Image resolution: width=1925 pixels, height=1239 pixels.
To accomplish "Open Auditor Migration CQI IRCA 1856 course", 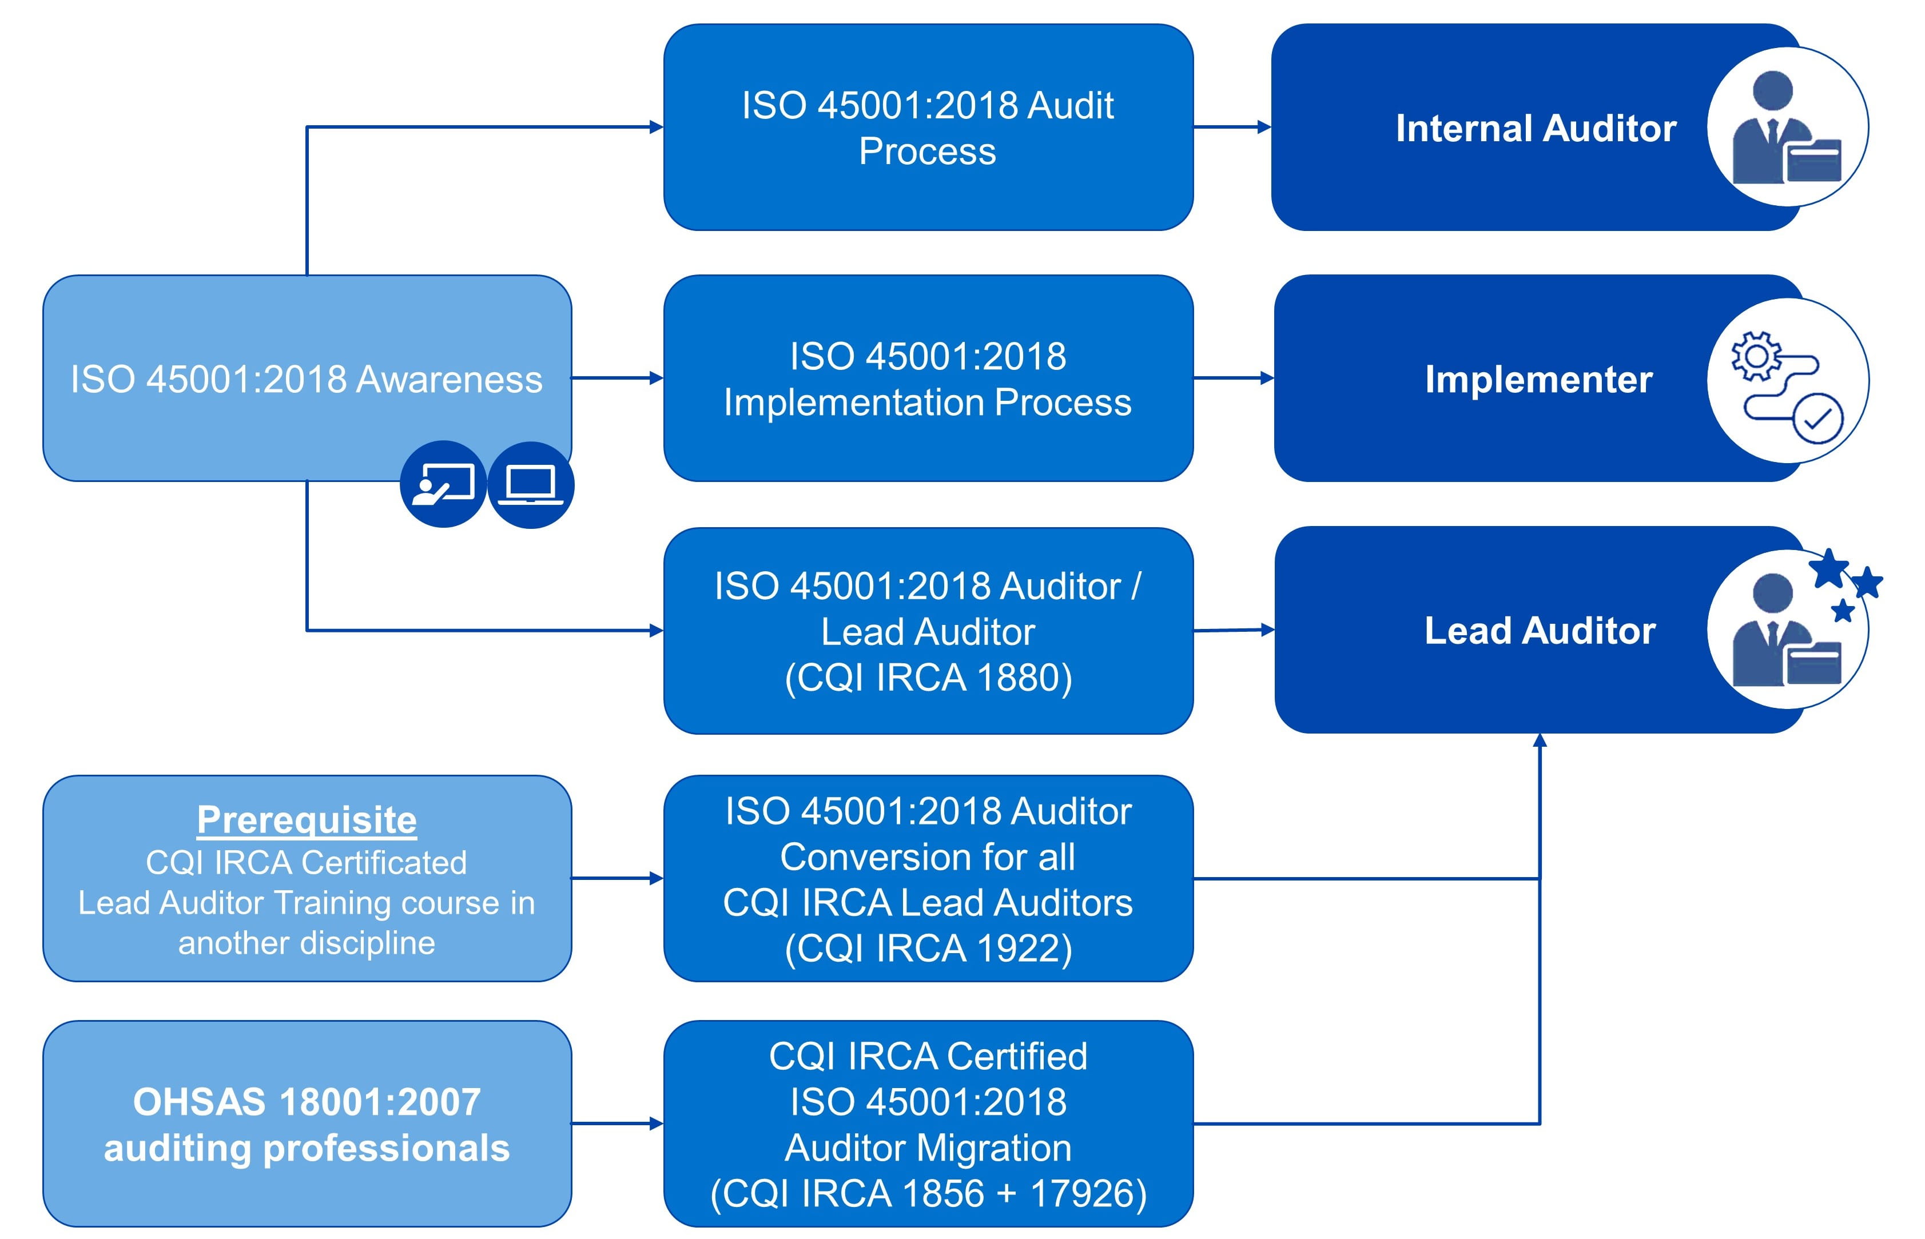I will (x=928, y=1124).
